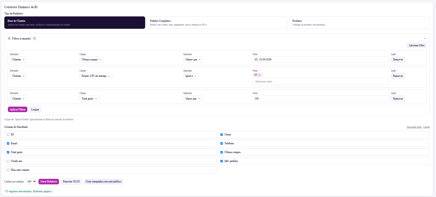Click the value field containing 500
436x197 pixels.
(x=321, y=99)
